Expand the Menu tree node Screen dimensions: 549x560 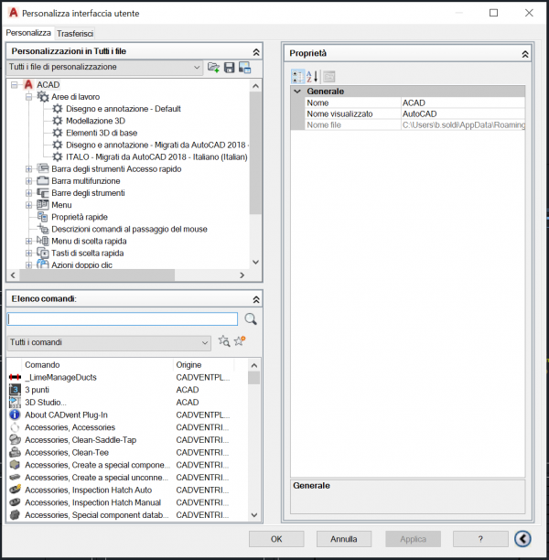pyautogui.click(x=28, y=205)
